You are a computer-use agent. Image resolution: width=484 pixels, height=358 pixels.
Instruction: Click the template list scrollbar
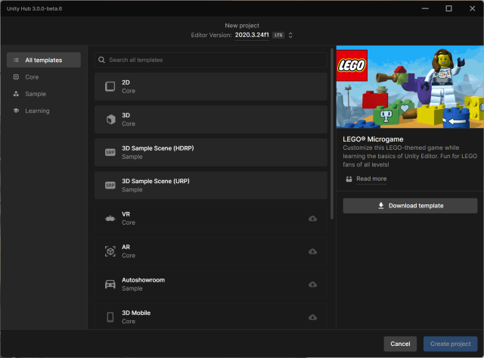[332, 134]
